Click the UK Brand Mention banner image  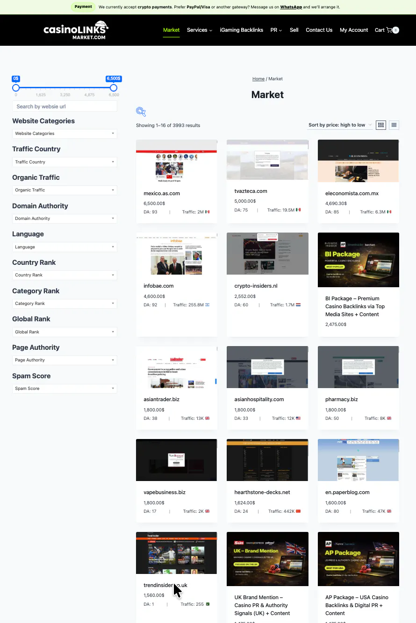pos(267,559)
